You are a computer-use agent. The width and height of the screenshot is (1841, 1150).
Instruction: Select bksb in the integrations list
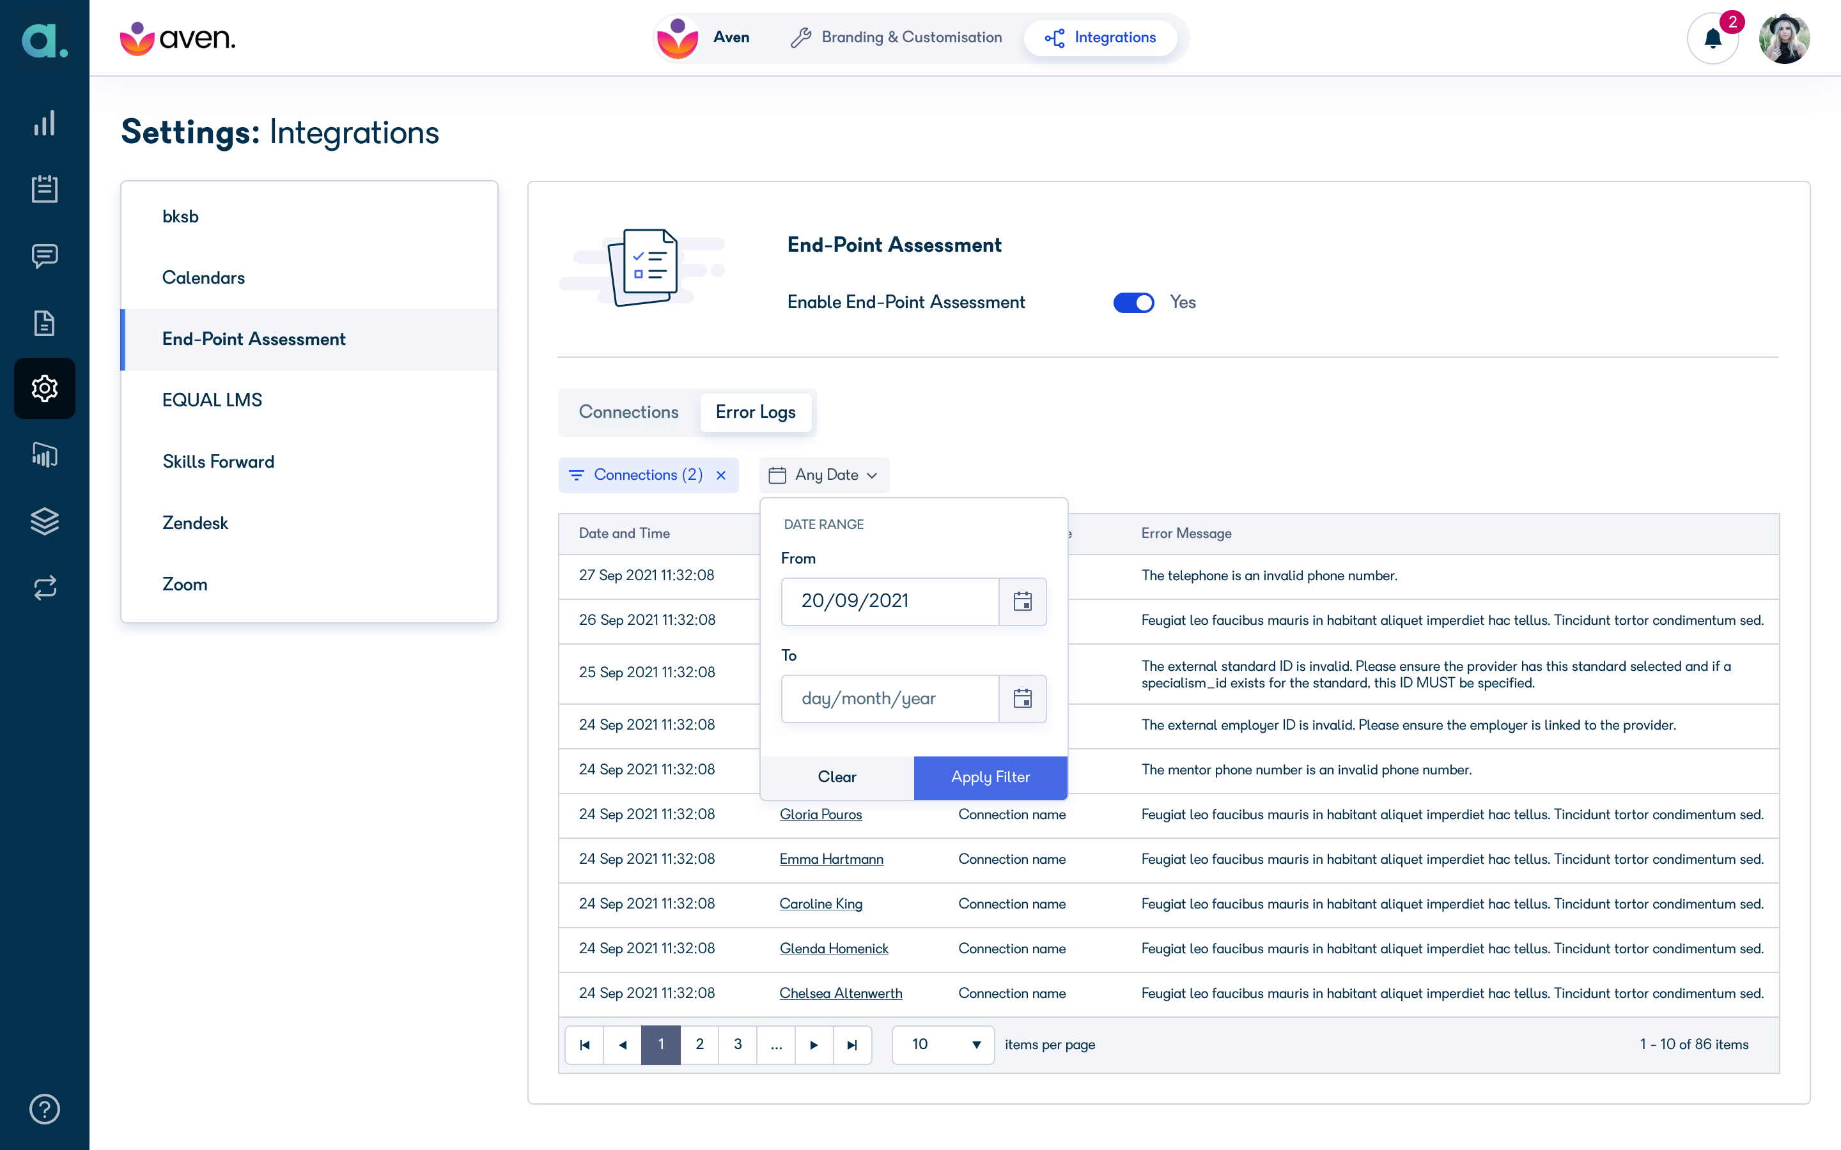[309, 217]
